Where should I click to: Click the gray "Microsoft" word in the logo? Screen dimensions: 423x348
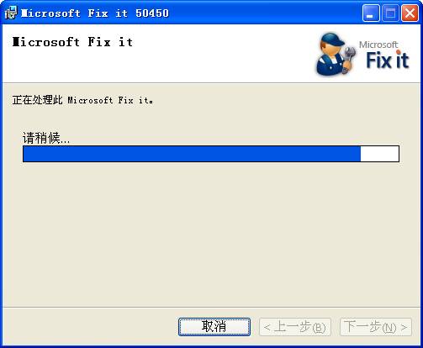click(x=378, y=45)
